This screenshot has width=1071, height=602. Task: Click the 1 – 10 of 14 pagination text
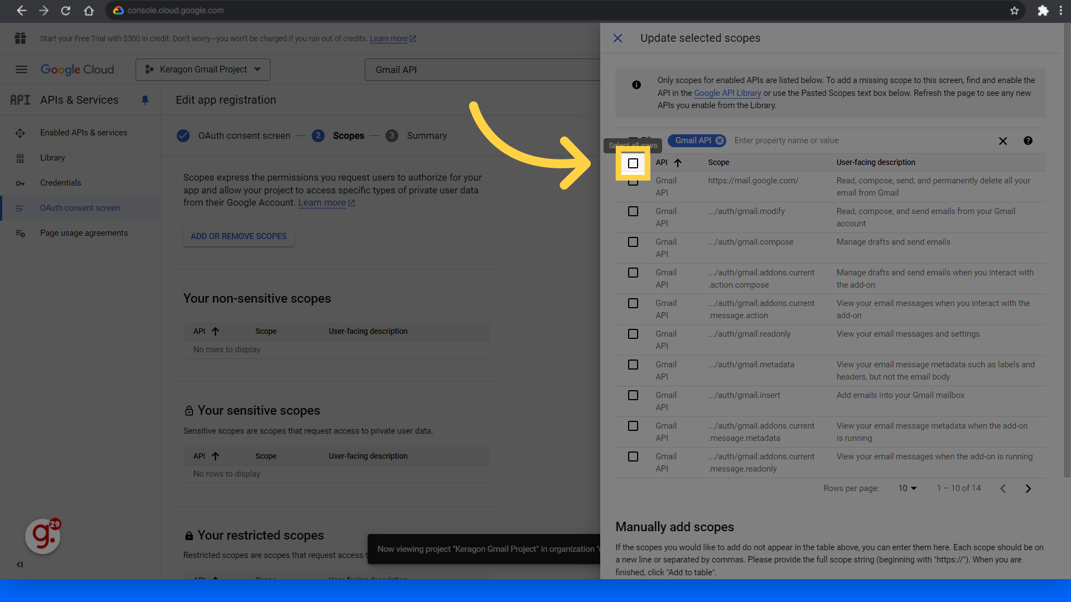pos(958,489)
